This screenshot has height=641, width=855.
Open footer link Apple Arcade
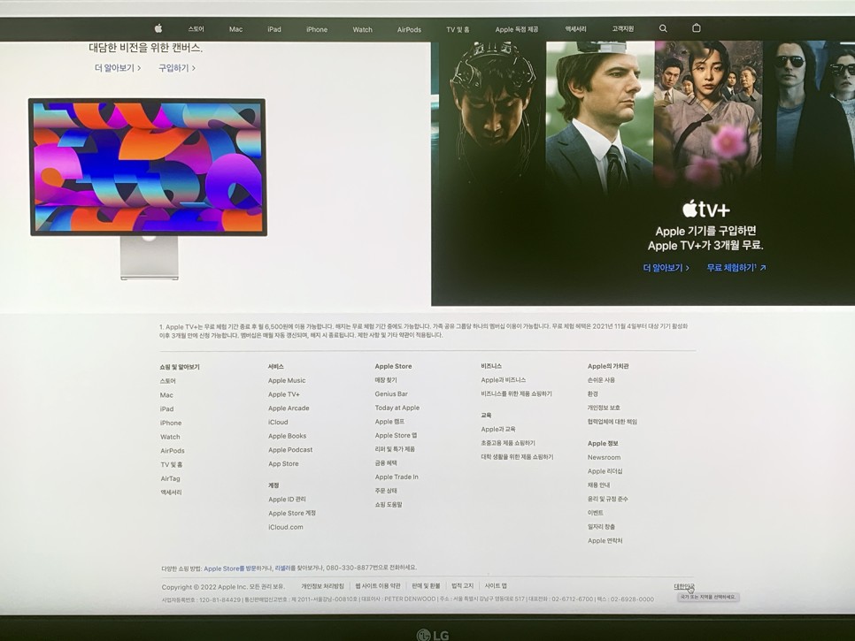coord(289,408)
